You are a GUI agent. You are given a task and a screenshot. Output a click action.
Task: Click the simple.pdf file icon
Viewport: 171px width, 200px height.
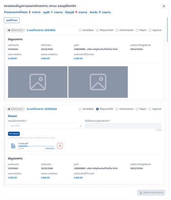tap(13, 146)
